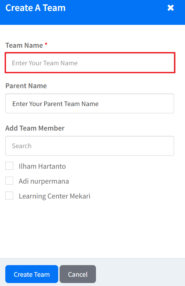Image resolution: width=185 pixels, height=286 pixels.
Task: Click the Create A Team title text
Action: pyautogui.click(x=35, y=8)
